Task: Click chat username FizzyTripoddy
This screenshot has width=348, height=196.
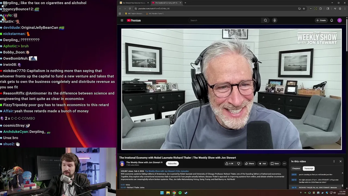Action: (15, 105)
